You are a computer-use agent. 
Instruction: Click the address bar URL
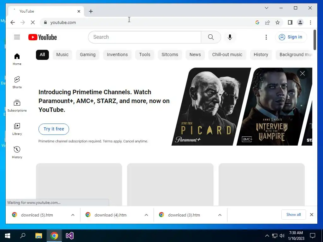tap(63, 22)
